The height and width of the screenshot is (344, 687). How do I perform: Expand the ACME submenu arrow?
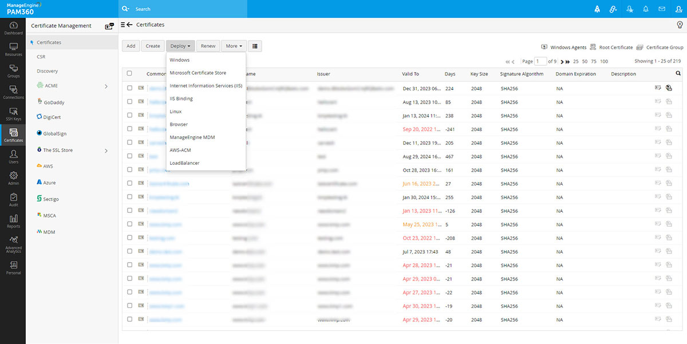pos(106,86)
